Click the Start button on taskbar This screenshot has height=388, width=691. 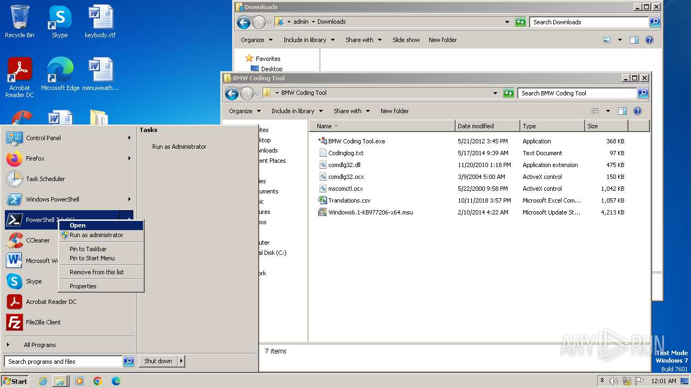15,381
